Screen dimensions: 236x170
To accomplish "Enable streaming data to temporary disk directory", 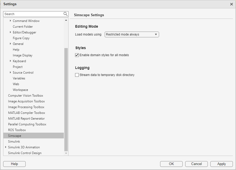I will (x=77, y=75).
